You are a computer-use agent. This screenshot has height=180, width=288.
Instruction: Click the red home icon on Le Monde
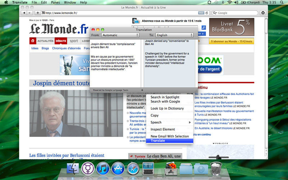33,41
